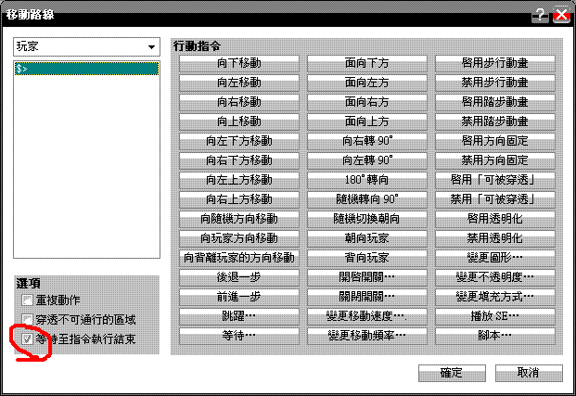Screen dimensions: 576x396
Task: Click the 向上移動 button
Action: point(238,121)
